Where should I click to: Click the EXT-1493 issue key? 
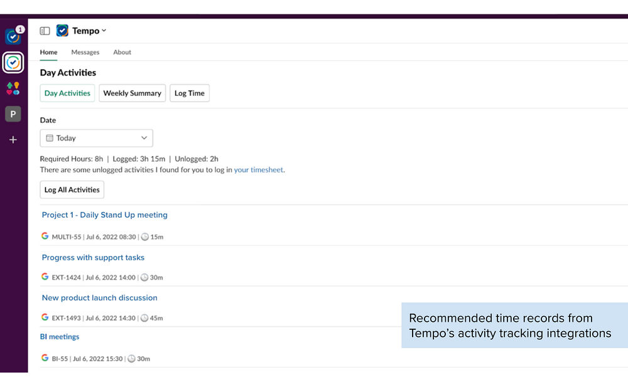66,318
